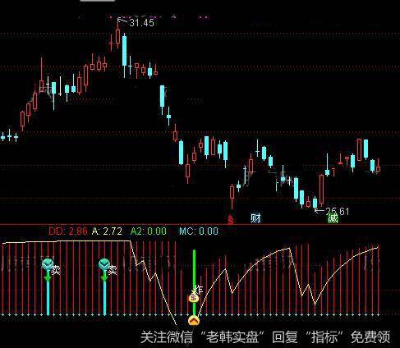The width and height of the screenshot is (400, 348).
Task: Click the orange up-arrow buy icon
Action: (194, 320)
